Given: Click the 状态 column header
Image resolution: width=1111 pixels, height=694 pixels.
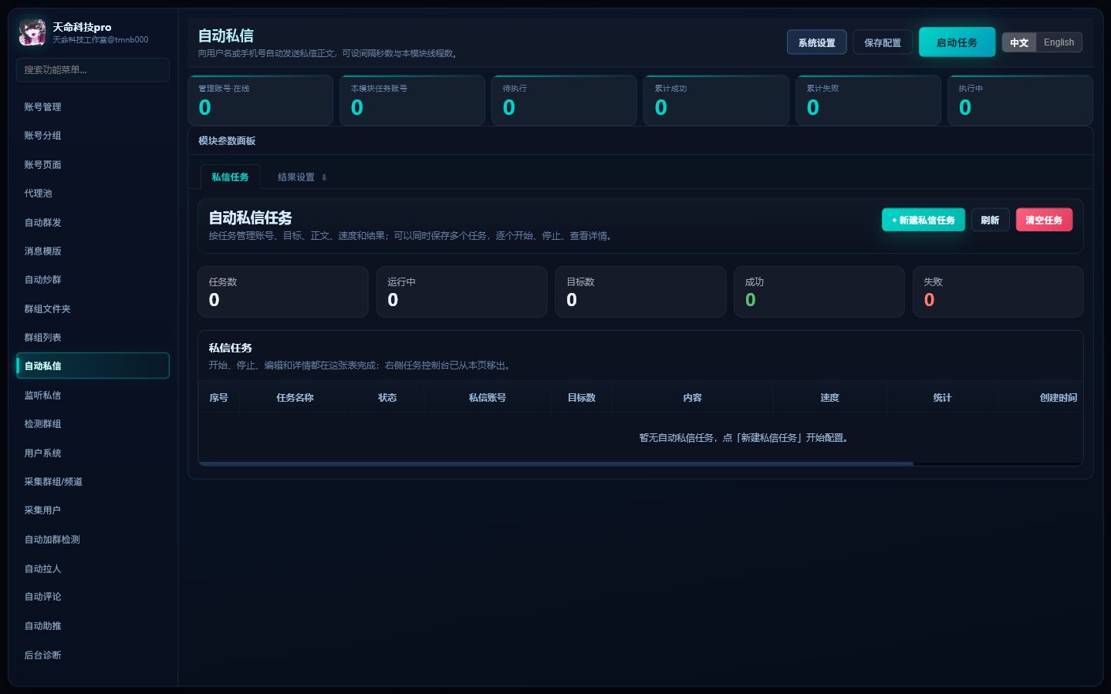Looking at the screenshot, I should pyautogui.click(x=387, y=397).
